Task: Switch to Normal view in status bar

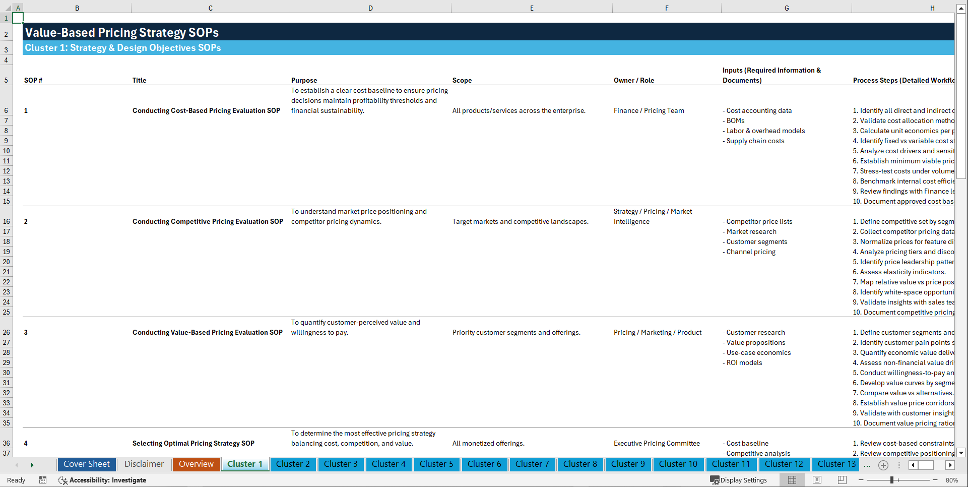Action: 792,480
